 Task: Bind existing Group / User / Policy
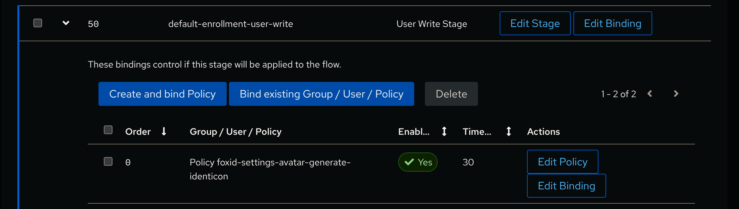tap(321, 94)
